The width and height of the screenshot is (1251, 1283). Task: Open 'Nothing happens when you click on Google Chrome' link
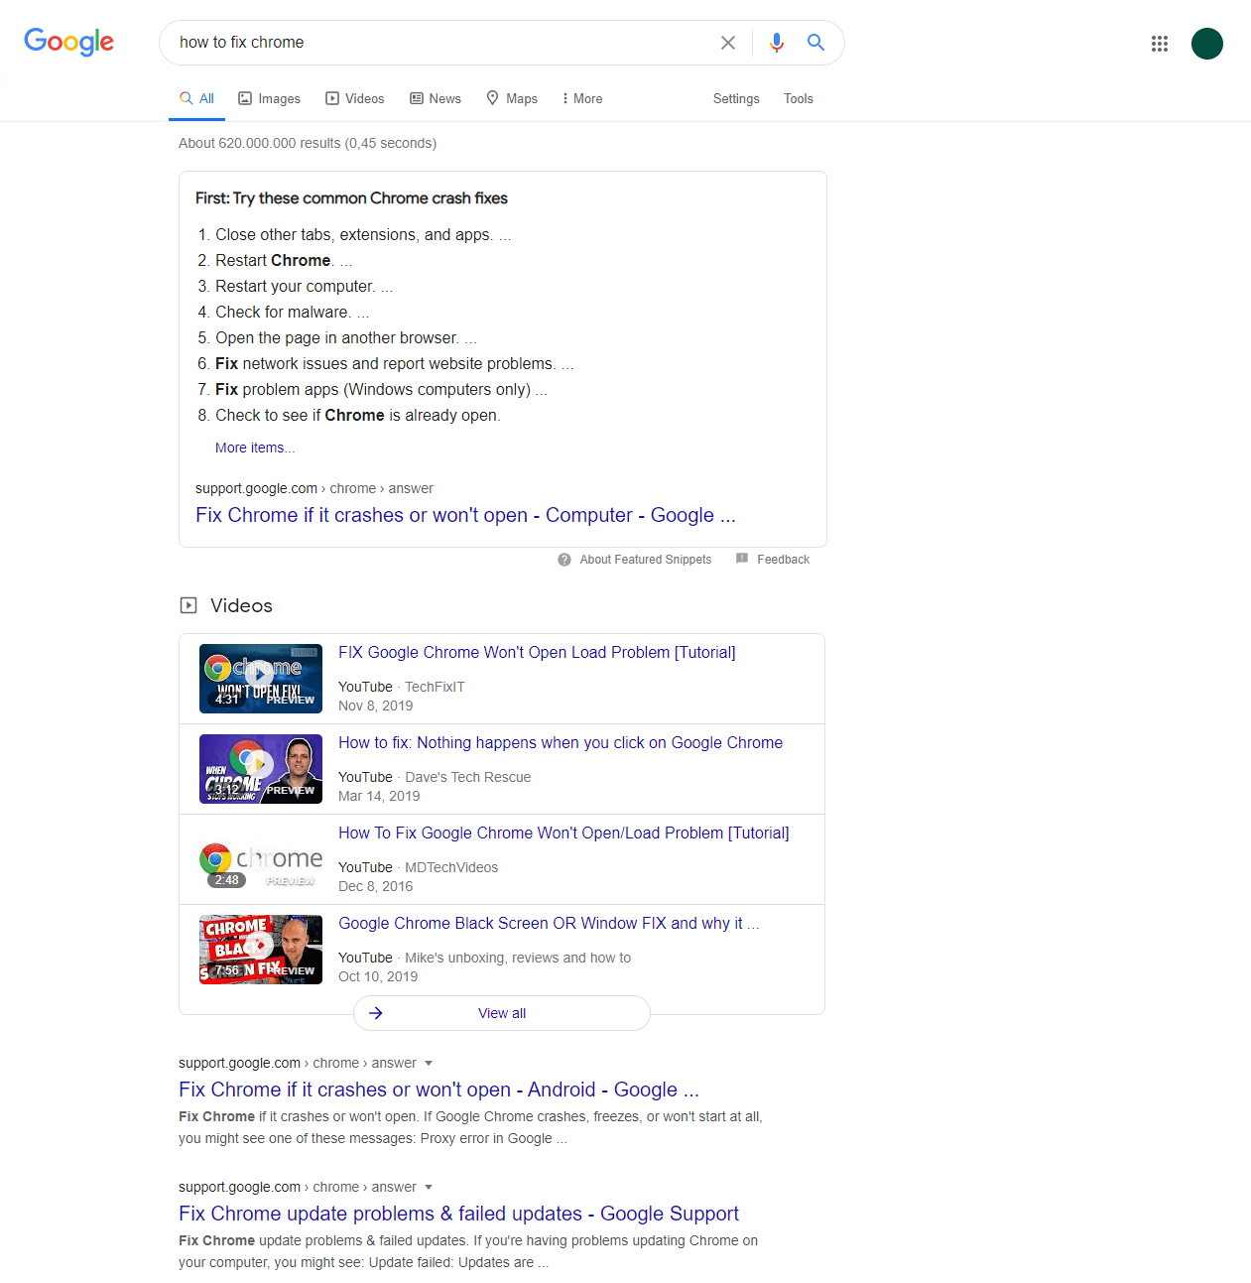(561, 742)
